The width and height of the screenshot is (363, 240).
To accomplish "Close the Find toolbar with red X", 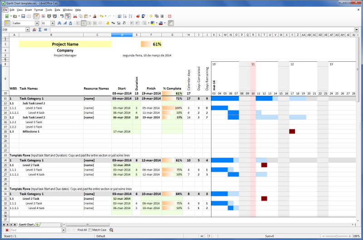I will pyautogui.click(x=7, y=230).
